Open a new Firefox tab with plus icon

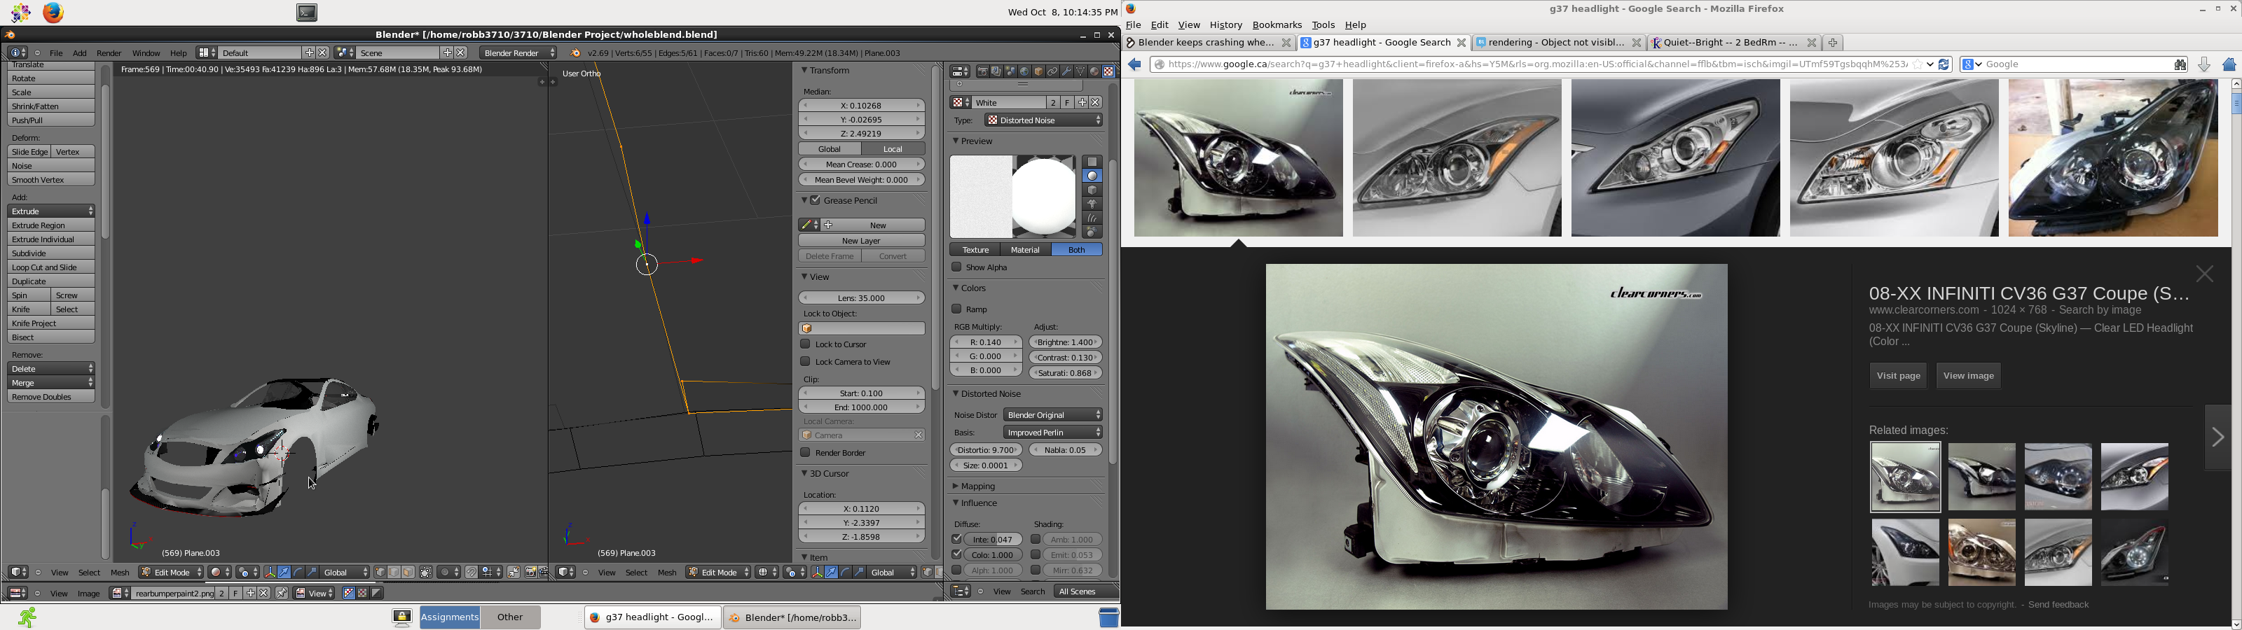click(1833, 43)
